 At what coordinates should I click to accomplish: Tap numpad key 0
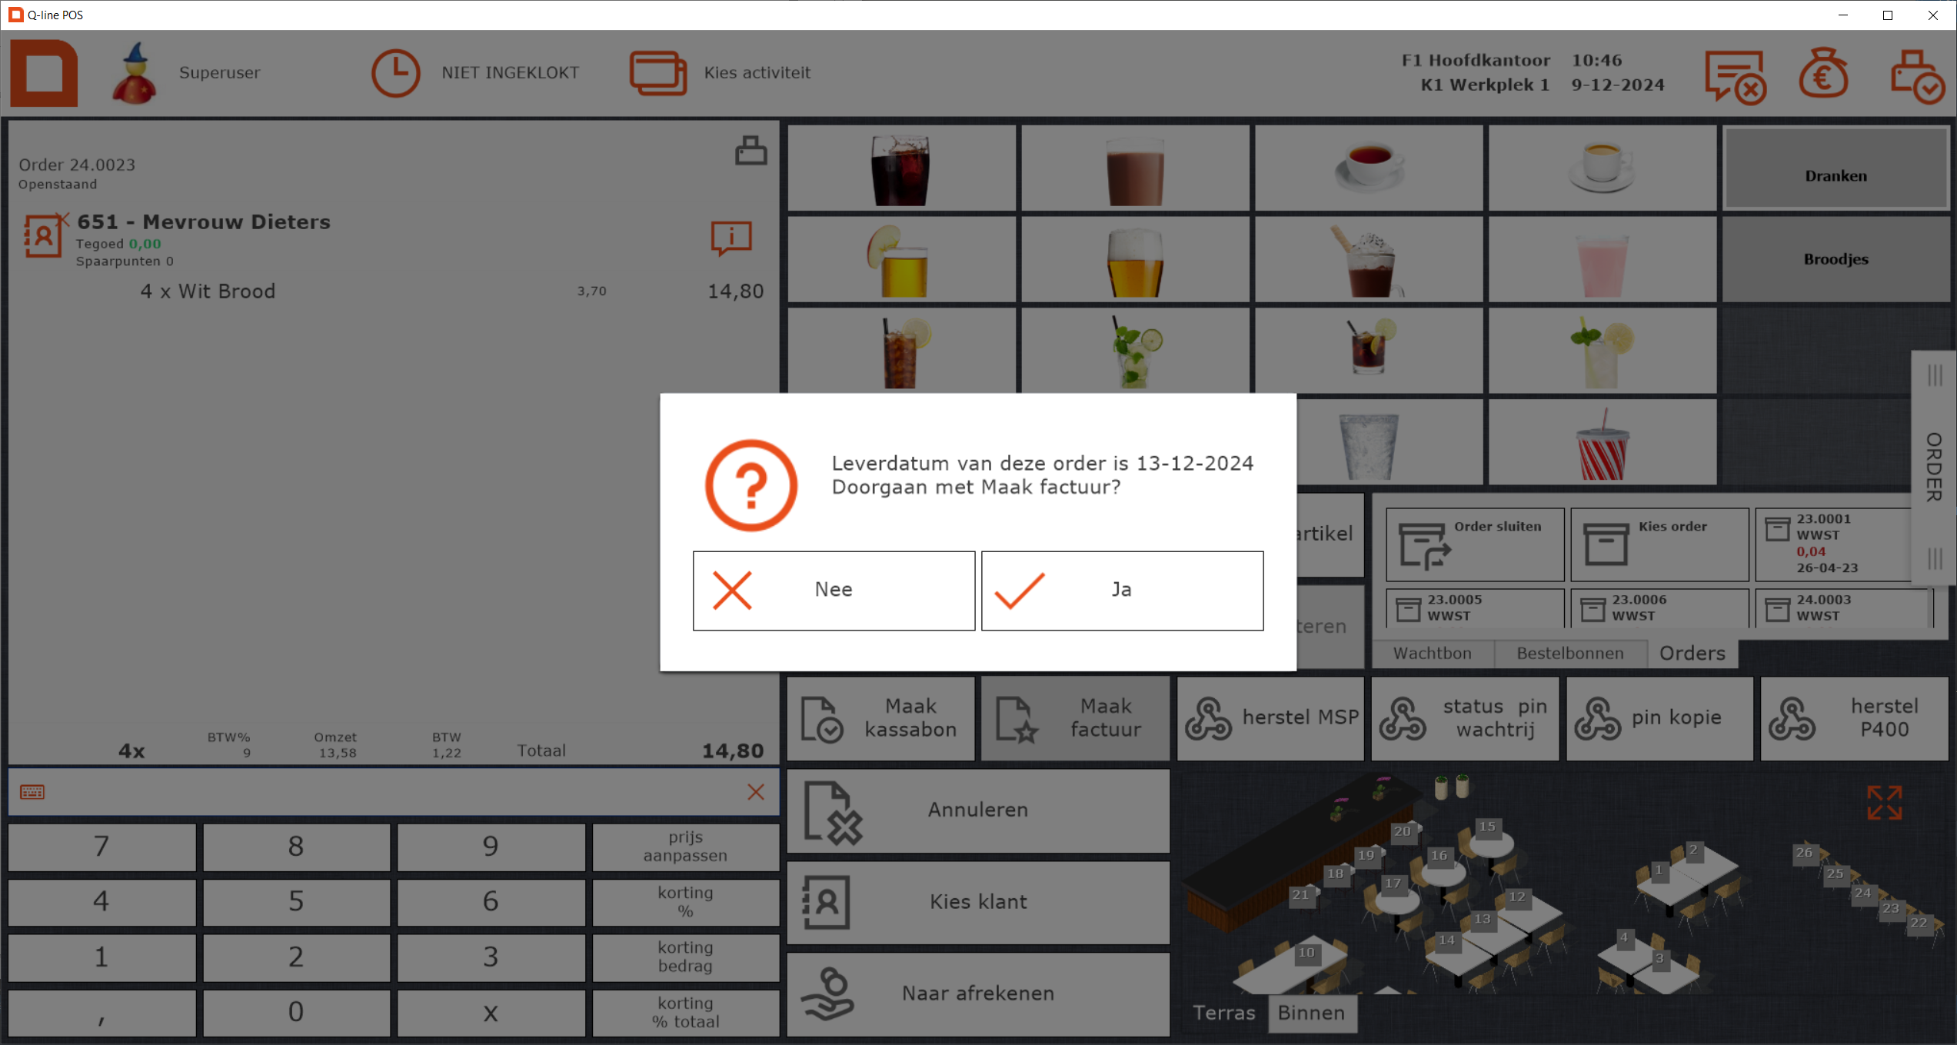[x=296, y=1012]
